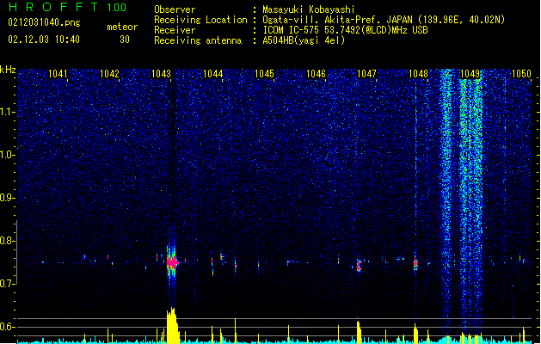Click the 1042 time marker
Viewport: 541px width, 344px height.
pyautogui.click(x=109, y=74)
